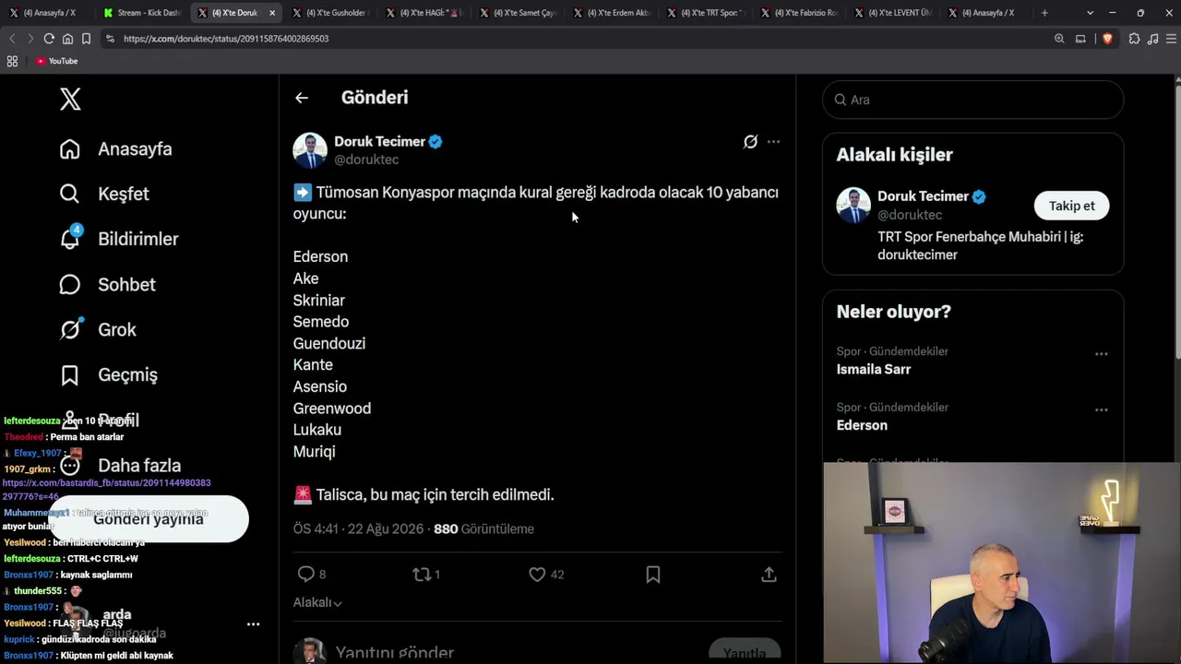The height and width of the screenshot is (664, 1181).
Task: Open Keşfet search page
Action: 104,194
